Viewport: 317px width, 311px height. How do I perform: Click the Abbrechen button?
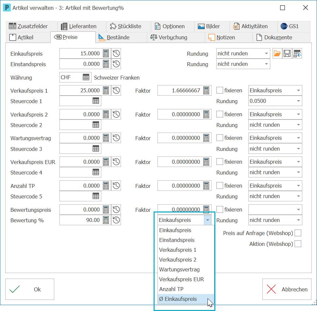point(287,289)
